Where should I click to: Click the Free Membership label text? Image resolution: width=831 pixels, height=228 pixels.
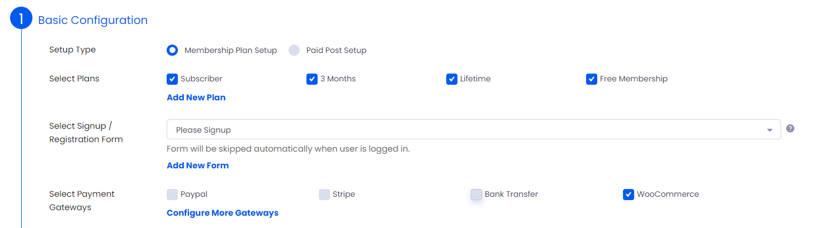coord(634,79)
